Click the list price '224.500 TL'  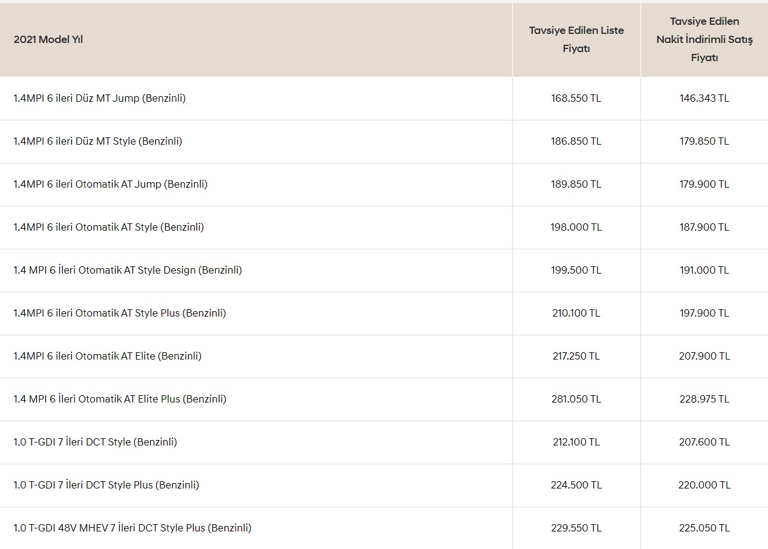576,485
